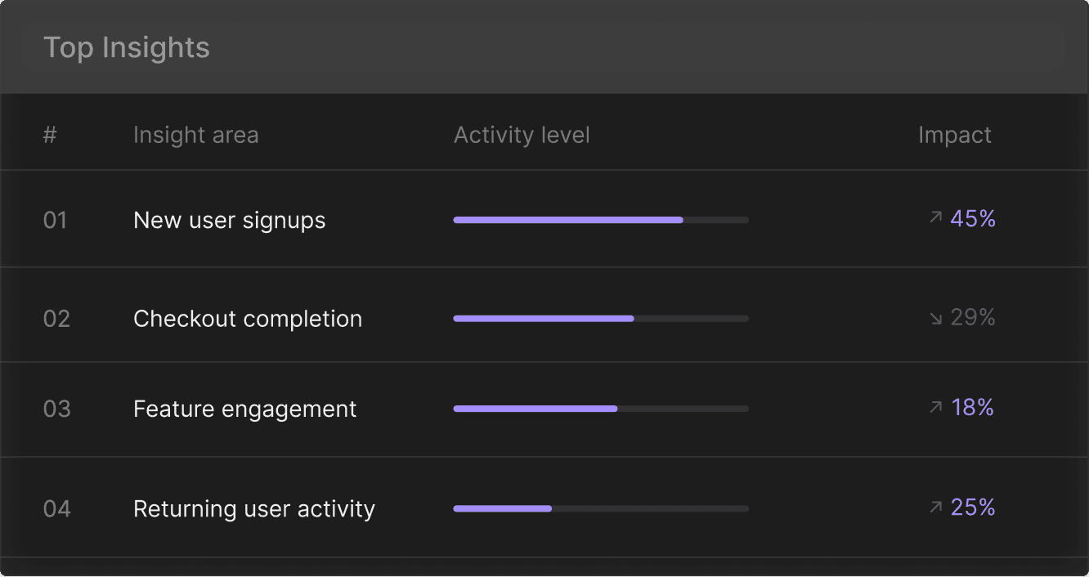Click the upward trend arrow beside 45%
Viewport: 1089px width, 577px height.
[x=935, y=218]
